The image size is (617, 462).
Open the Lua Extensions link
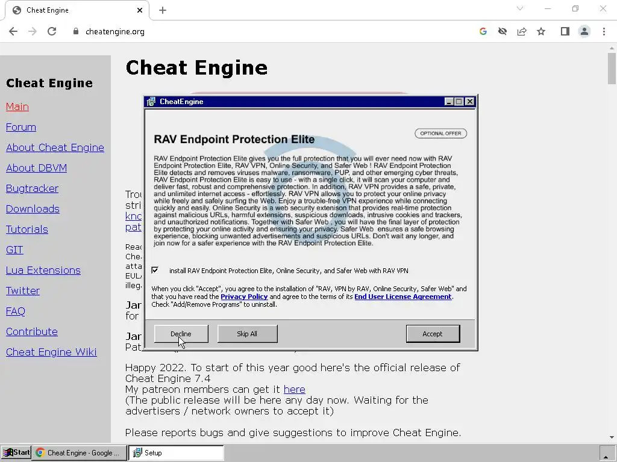(43, 270)
